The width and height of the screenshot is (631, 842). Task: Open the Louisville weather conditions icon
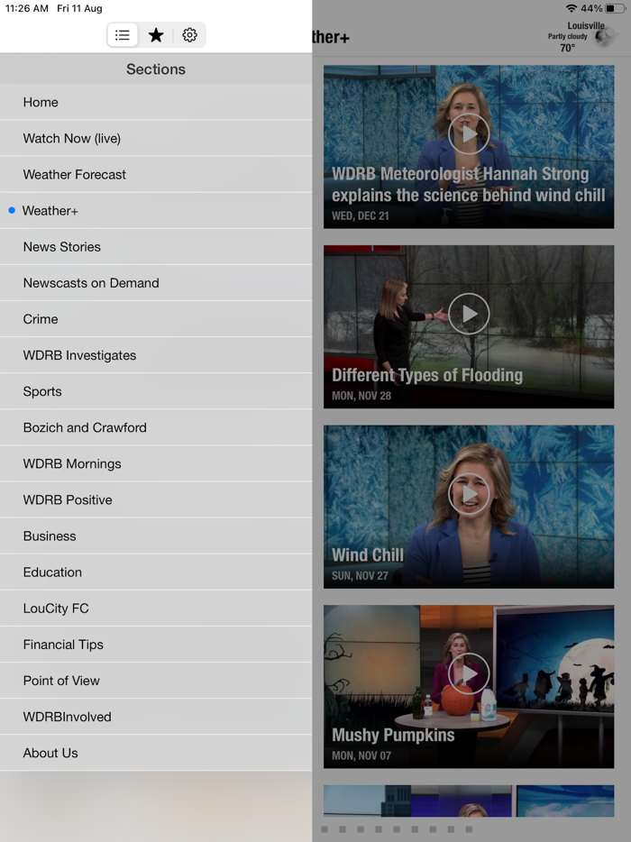point(603,37)
